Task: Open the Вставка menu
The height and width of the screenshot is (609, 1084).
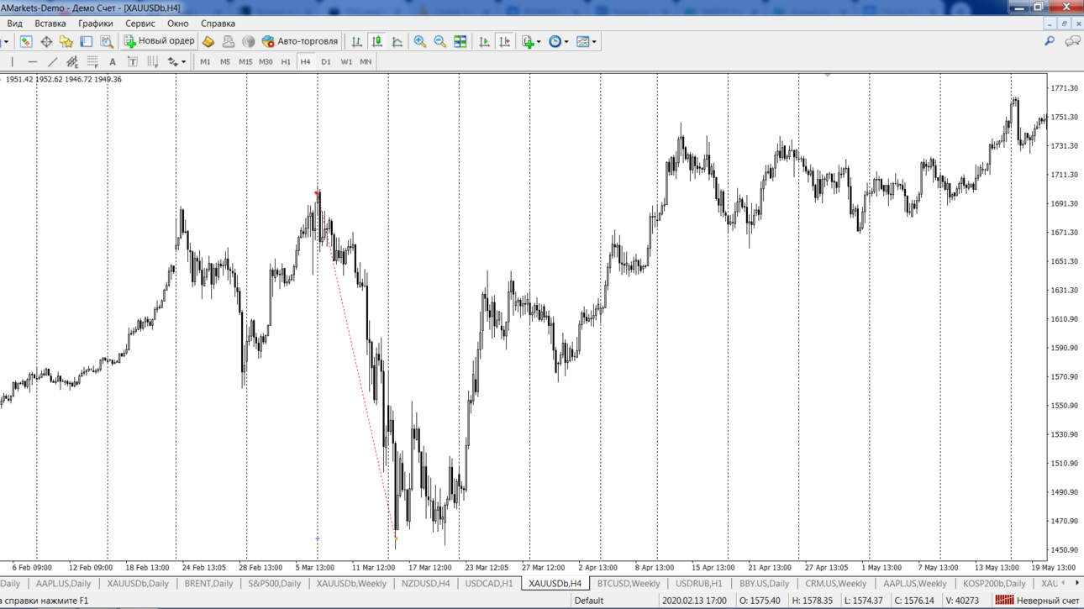Action: (50, 24)
